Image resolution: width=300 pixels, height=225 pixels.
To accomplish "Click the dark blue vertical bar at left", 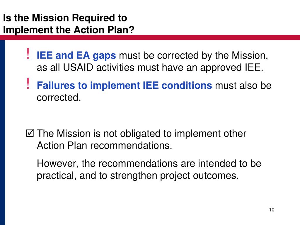I will pos(2,132).
